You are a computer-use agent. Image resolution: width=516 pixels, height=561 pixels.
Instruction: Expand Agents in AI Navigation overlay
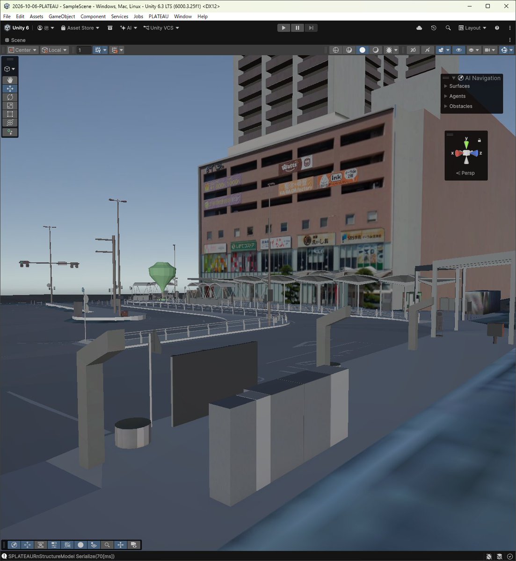455,96
